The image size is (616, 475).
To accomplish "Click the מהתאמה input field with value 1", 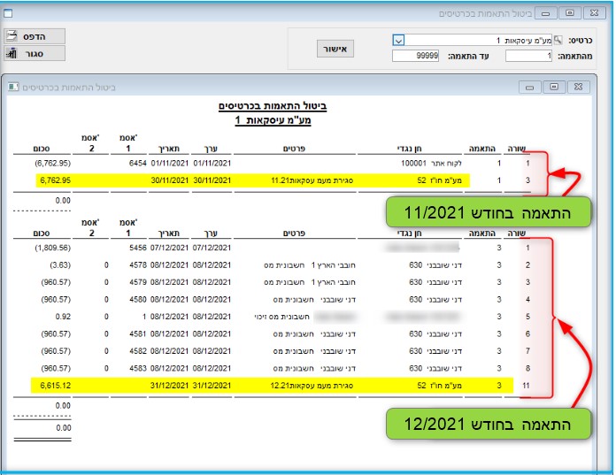I will (x=528, y=56).
